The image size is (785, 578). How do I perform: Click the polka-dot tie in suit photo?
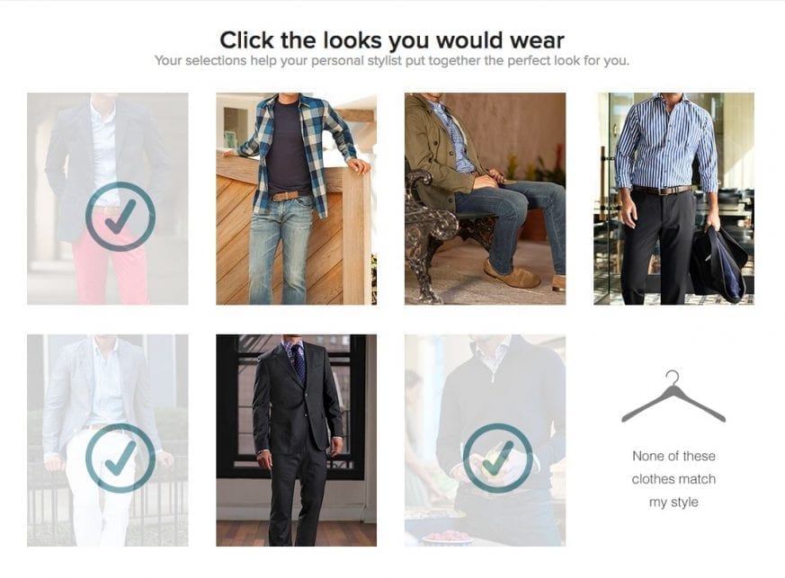[x=299, y=364]
